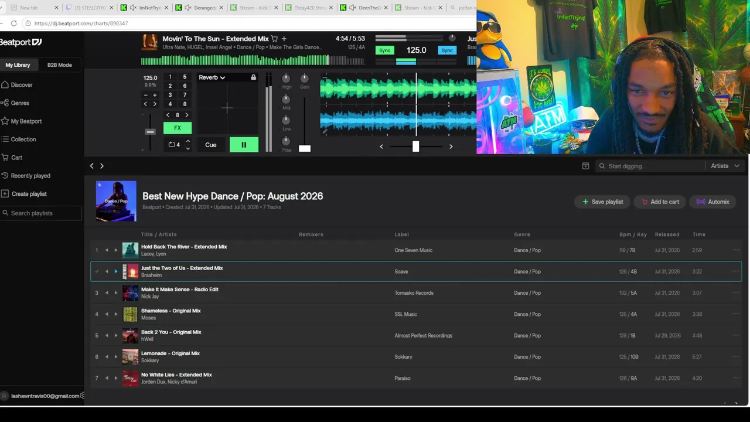Click the High EQ knob
The image size is (750, 422).
(286, 78)
